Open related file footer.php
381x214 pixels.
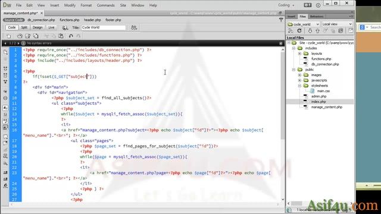click(113, 20)
